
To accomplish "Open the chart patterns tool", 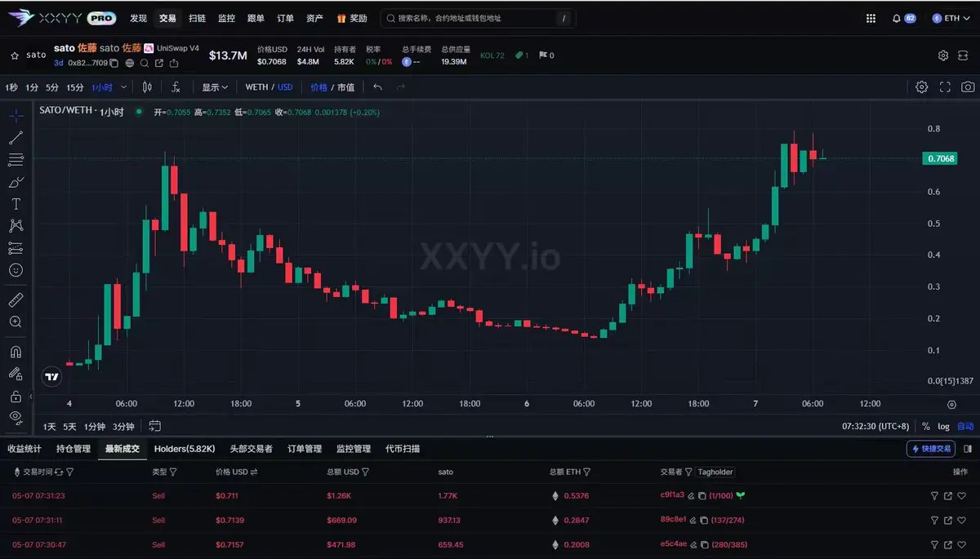I will (x=16, y=225).
